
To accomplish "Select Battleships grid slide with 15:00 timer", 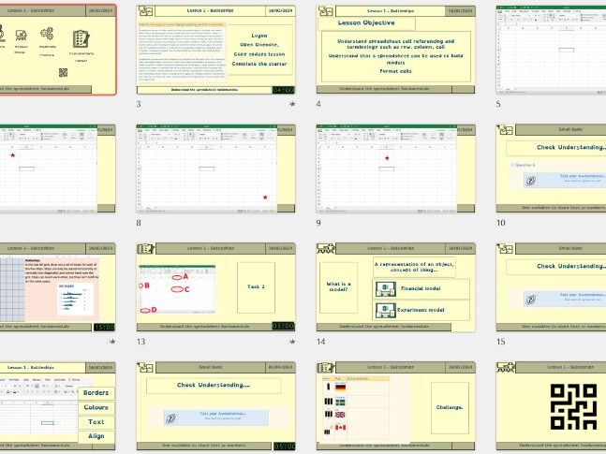I will [x=57, y=287].
